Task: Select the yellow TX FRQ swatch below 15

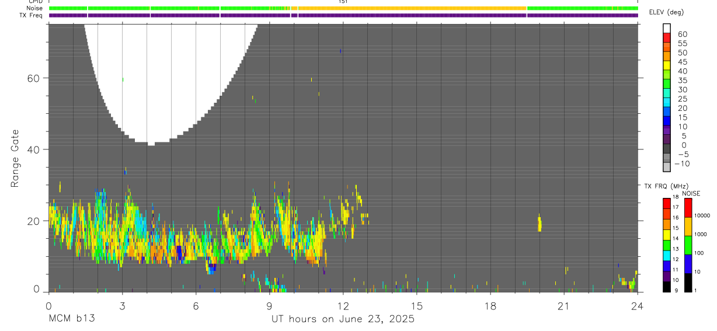Action: pos(667,234)
